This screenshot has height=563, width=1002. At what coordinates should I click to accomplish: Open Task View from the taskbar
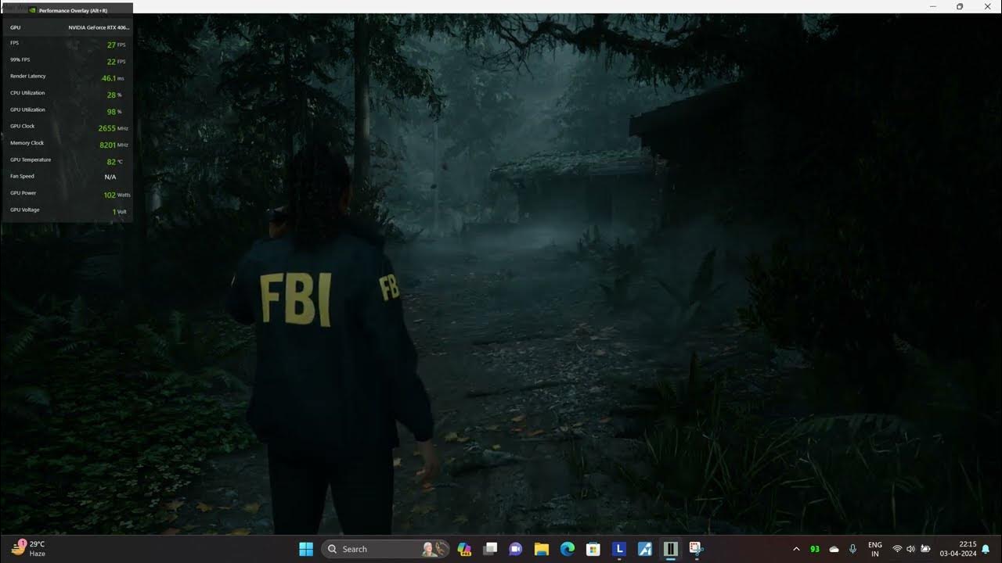(x=490, y=549)
